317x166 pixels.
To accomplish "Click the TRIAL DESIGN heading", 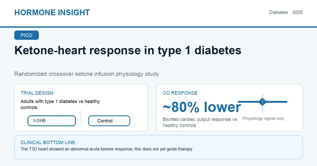I will [x=37, y=93].
